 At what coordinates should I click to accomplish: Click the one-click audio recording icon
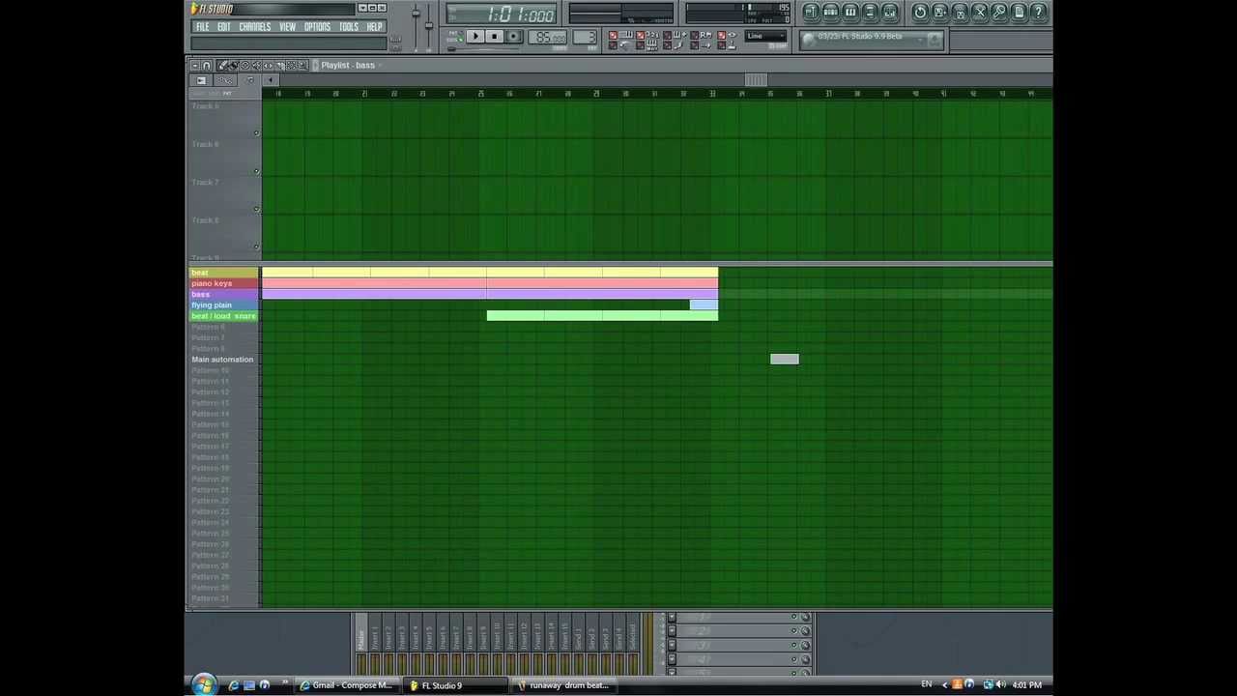point(980,12)
